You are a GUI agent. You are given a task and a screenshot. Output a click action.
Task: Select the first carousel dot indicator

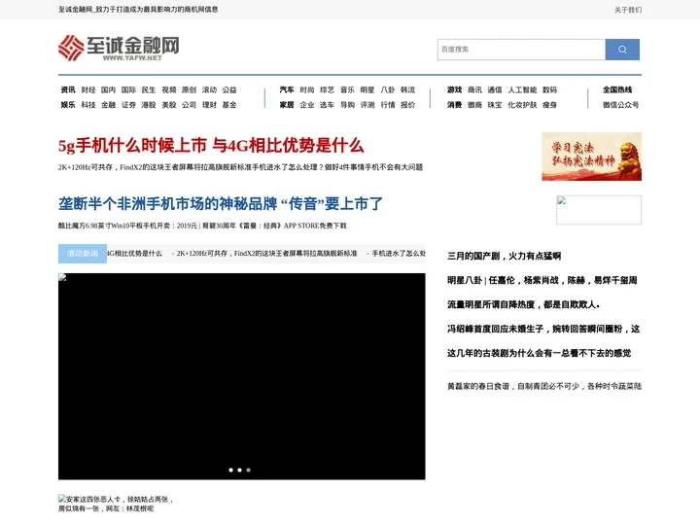pyautogui.click(x=230, y=470)
